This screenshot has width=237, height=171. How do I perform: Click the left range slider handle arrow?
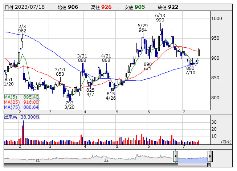pyautogui.click(x=176, y=156)
